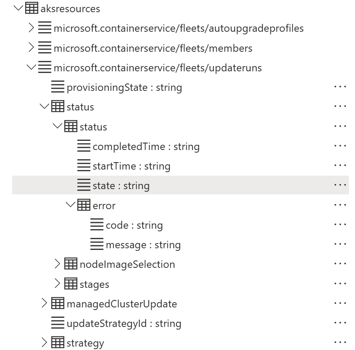Open ellipsis menu for message row
This screenshot has height=350, width=355.
click(340, 245)
